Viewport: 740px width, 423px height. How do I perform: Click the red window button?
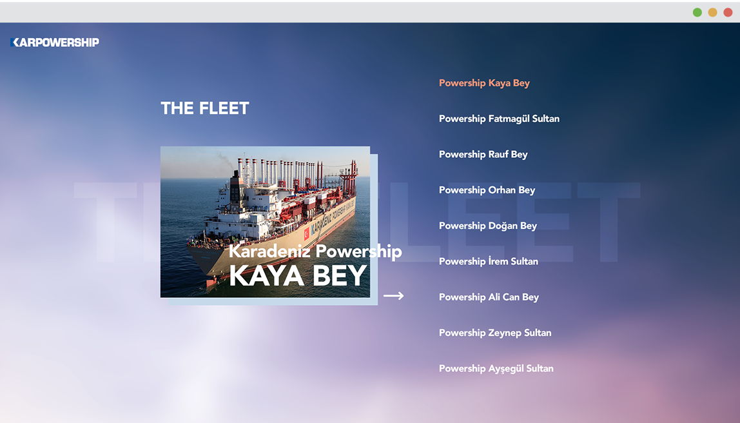click(x=728, y=12)
